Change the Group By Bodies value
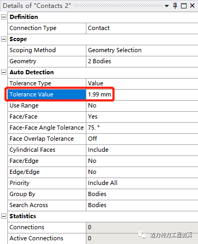This screenshot has height=244, width=198. (x=142, y=194)
